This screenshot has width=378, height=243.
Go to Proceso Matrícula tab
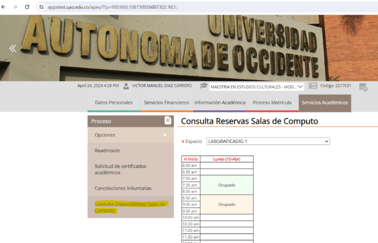(272, 103)
